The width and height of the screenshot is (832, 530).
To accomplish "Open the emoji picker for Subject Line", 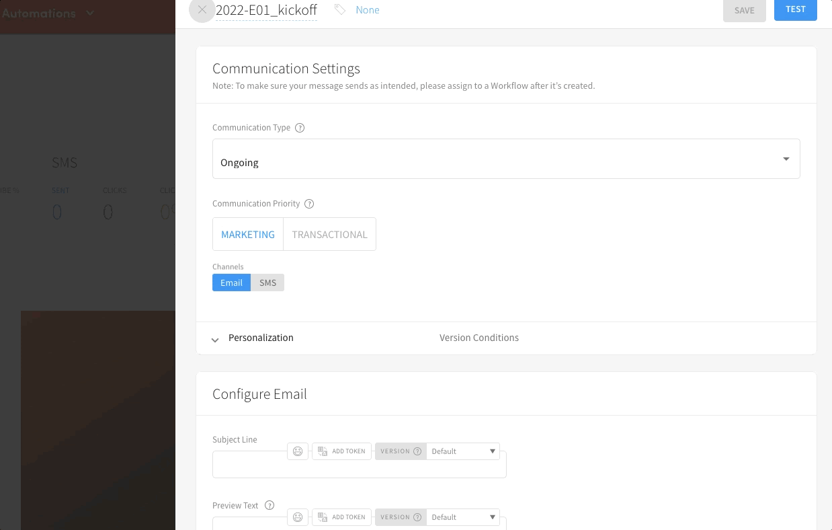I will click(298, 451).
